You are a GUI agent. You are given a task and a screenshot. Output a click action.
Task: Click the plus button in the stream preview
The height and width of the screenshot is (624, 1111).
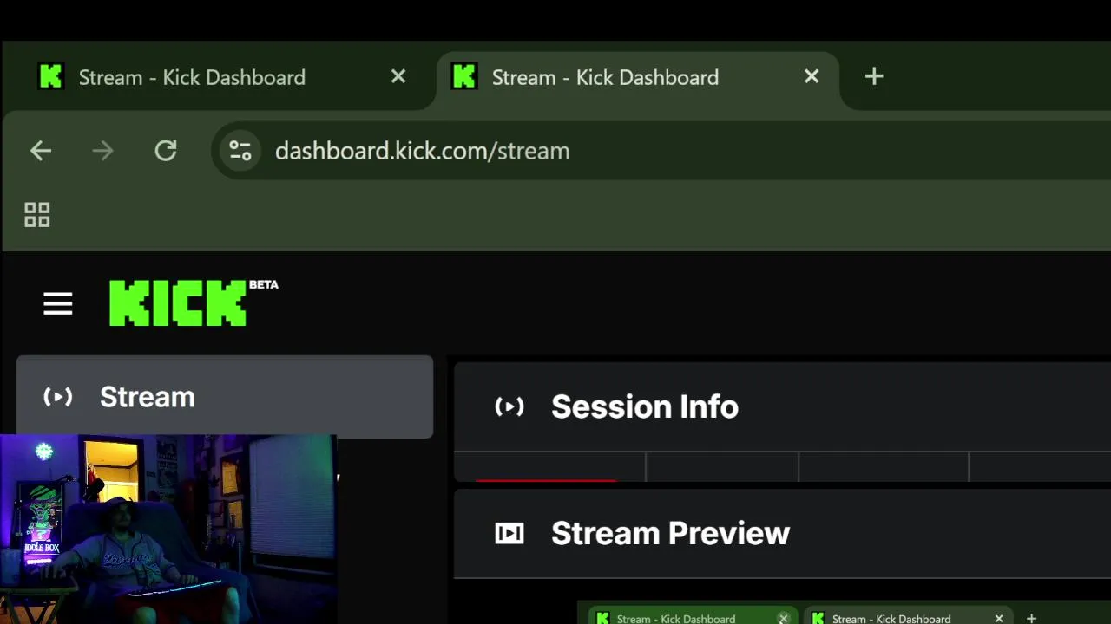pos(1031,619)
